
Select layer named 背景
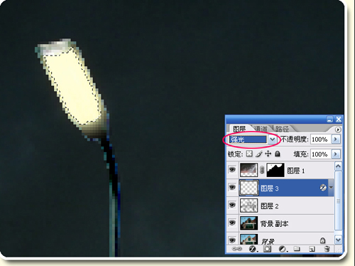268,241
